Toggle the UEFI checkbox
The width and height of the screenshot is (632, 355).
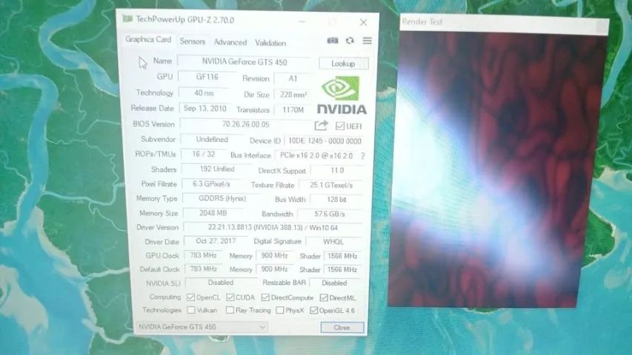coord(340,126)
